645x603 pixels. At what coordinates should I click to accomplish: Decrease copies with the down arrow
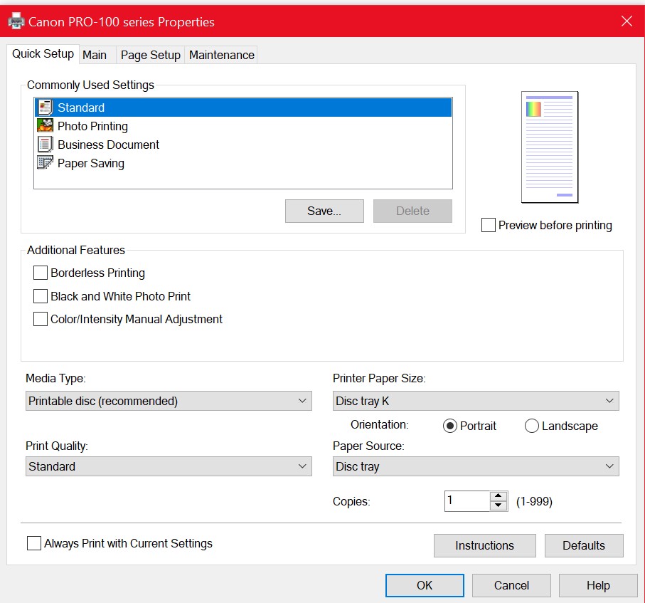tap(499, 505)
